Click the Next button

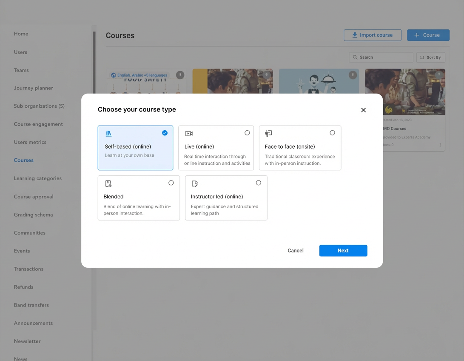click(x=343, y=251)
